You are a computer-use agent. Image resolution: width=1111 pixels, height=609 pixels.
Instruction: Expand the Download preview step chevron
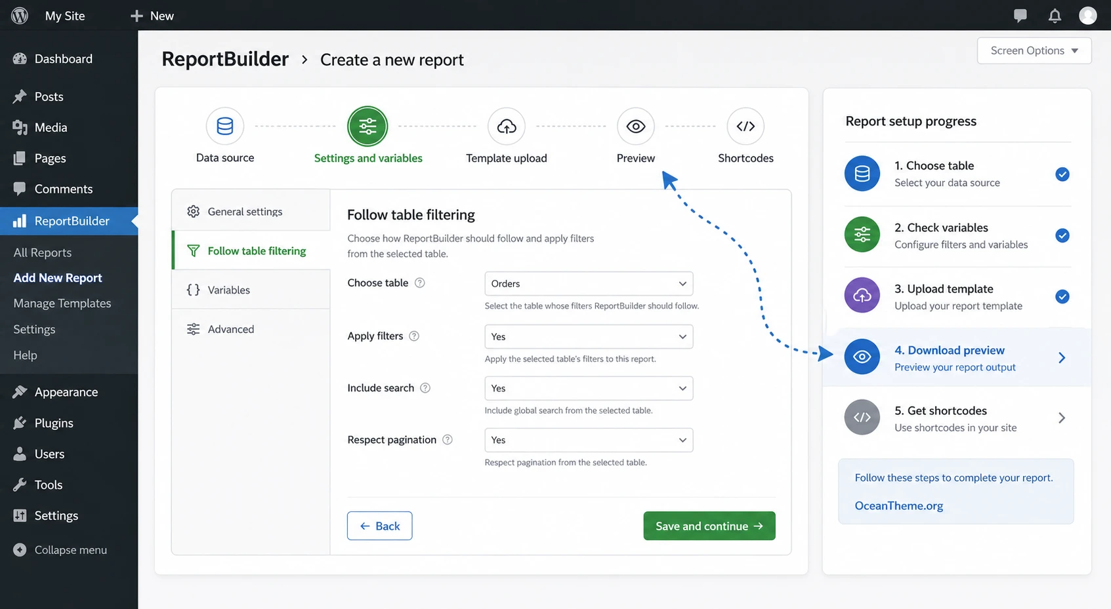click(1062, 357)
